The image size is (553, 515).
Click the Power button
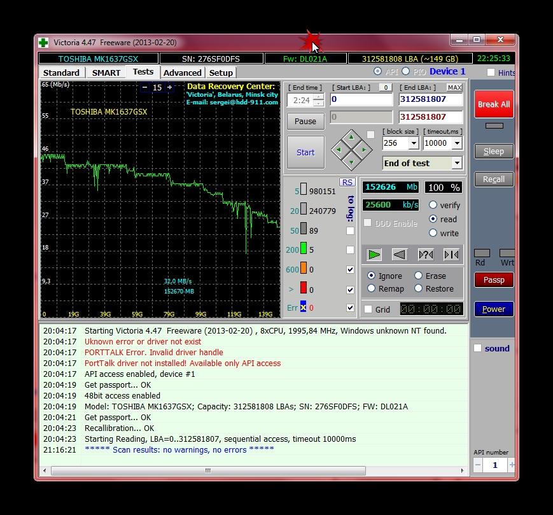click(x=493, y=309)
